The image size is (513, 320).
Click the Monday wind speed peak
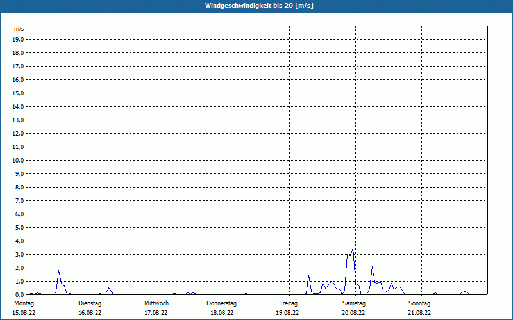tap(59, 271)
